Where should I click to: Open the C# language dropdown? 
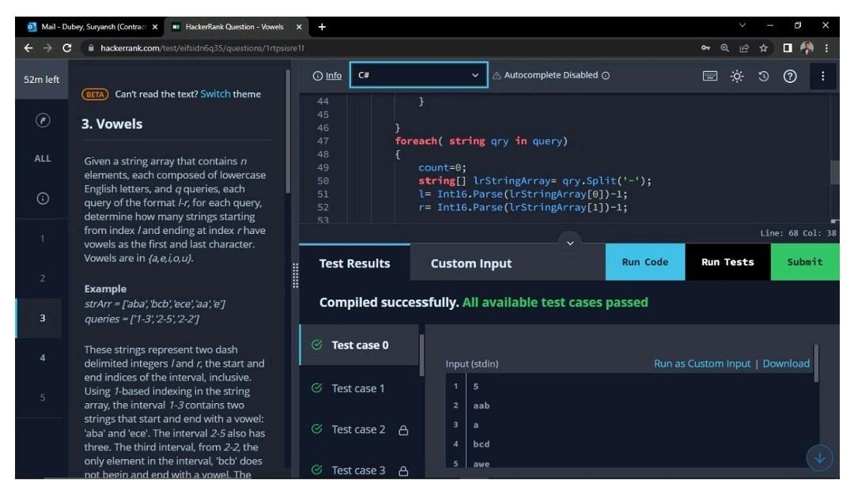[x=418, y=75]
